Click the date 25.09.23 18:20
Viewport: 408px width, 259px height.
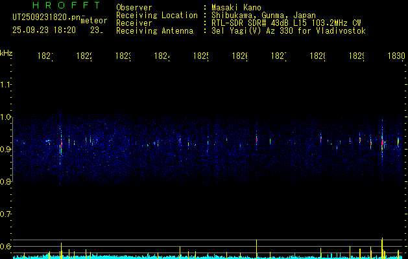click(44, 30)
